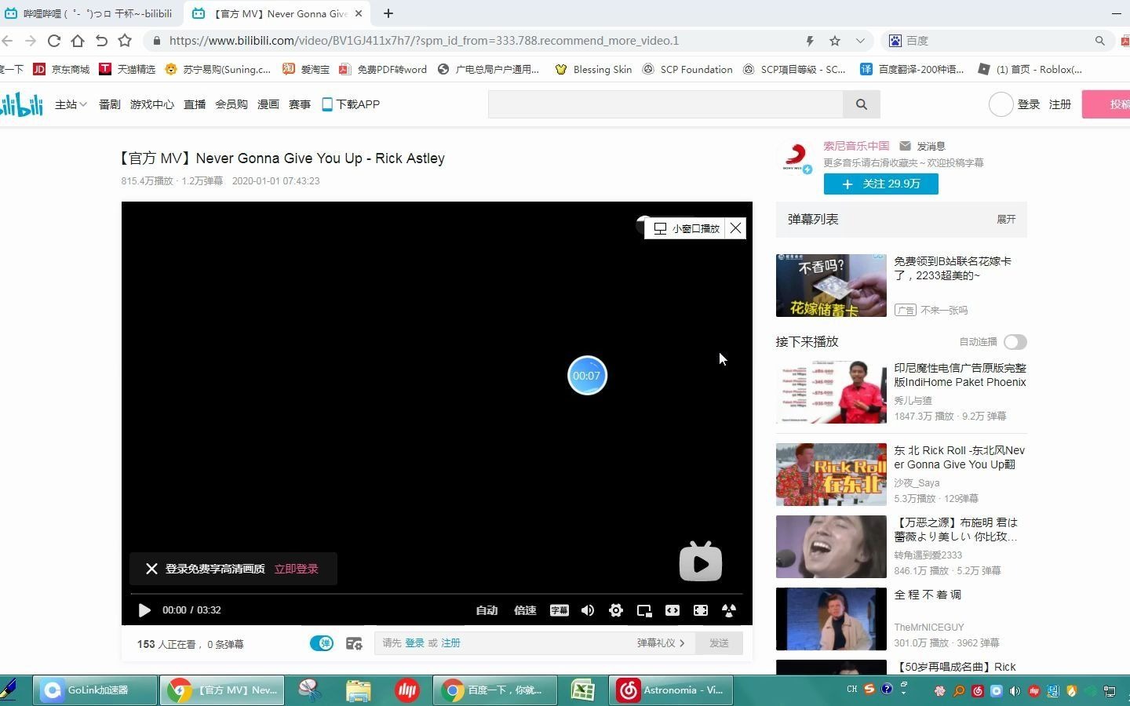This screenshot has width=1130, height=706.
Task: Click 注册 in the danmaku input bar
Action: [450, 643]
